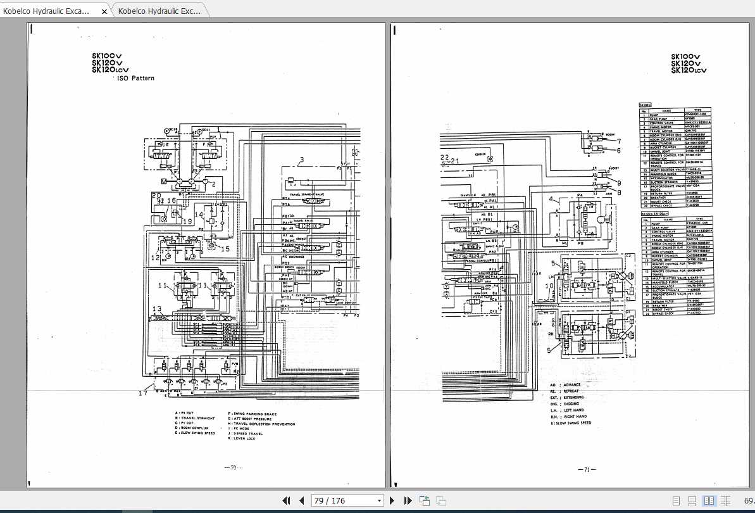Close the first Kobelco Hydraulic Excavator tab
This screenshot has width=755, height=513.
(x=104, y=11)
